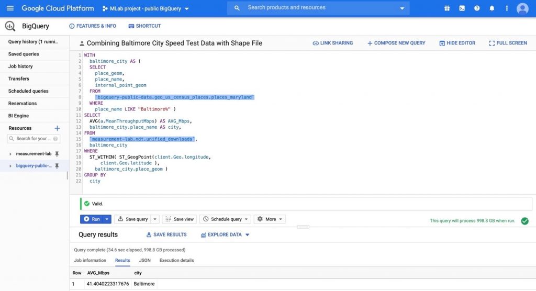Screen dimensions: 536x291
Task: Open Scheduled queries in sidebar
Action: click(x=28, y=91)
